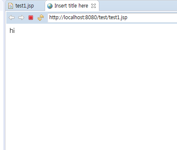Viewport: 177px width, 150px height.
Task: Click the JSP file icon on test1.jsp tab
Action: [x=10, y=6]
